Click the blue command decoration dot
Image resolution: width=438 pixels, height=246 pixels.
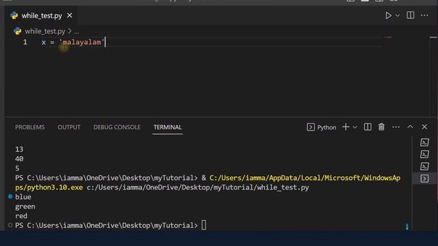click(10, 197)
